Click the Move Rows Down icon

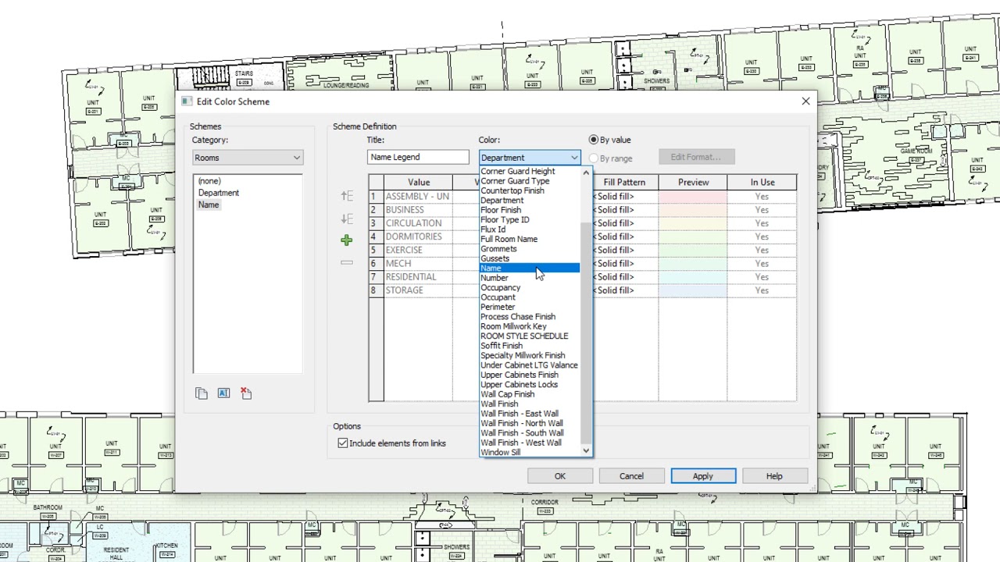click(347, 219)
